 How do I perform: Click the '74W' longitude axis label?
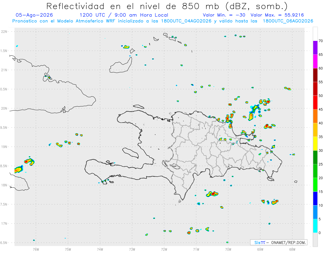pyautogui.click(x=100, y=249)
